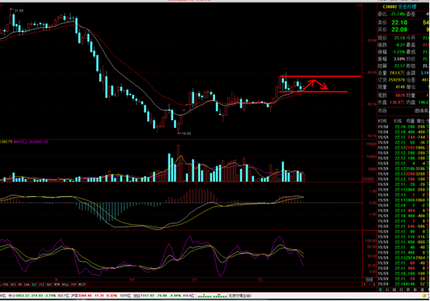
Task: Open the 日线 period selector
Action: point(369,279)
